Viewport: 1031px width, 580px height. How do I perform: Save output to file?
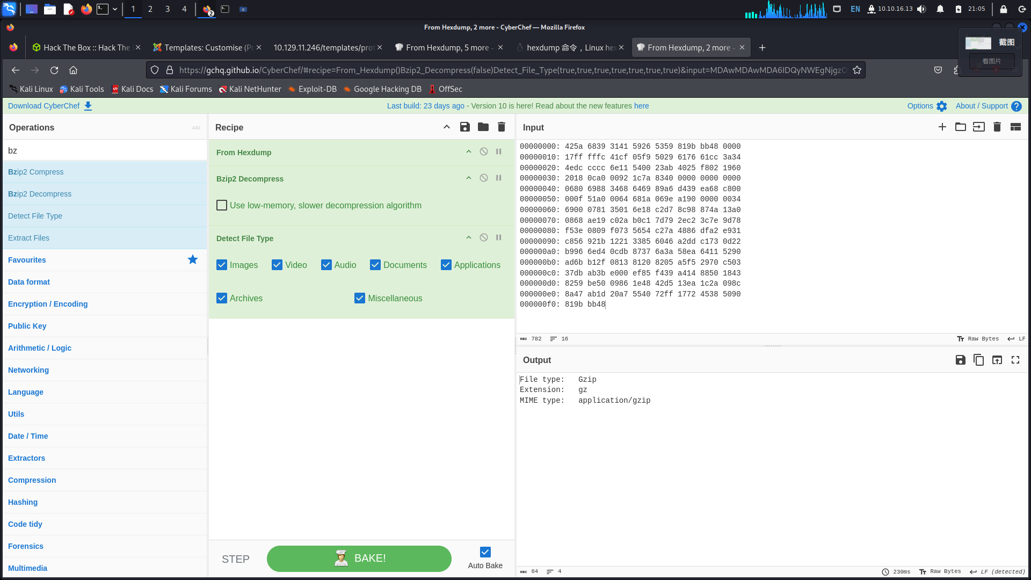(x=961, y=360)
